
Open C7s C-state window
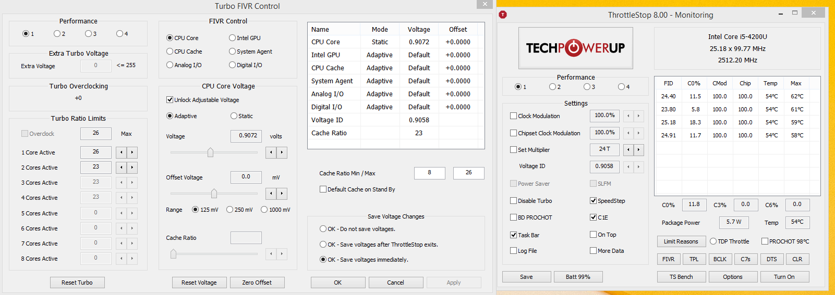[746, 259]
